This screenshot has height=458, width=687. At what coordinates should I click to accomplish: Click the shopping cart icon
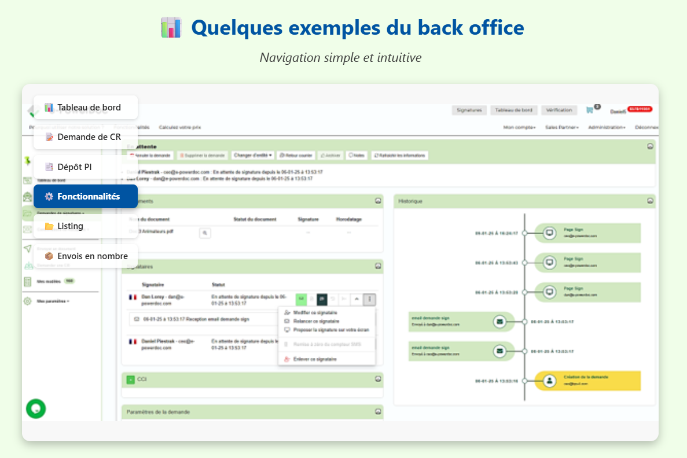pyautogui.click(x=590, y=110)
